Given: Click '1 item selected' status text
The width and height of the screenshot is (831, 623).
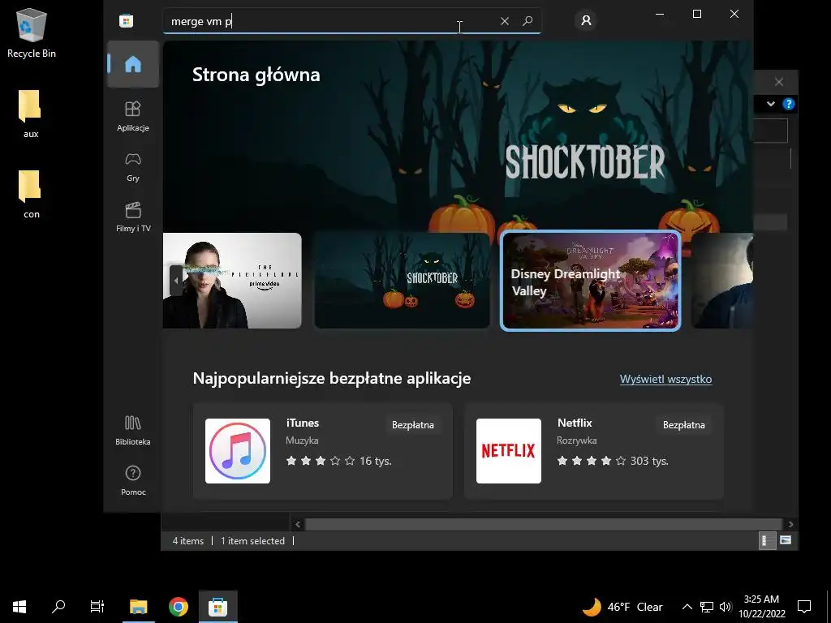Looking at the screenshot, I should click(253, 541).
